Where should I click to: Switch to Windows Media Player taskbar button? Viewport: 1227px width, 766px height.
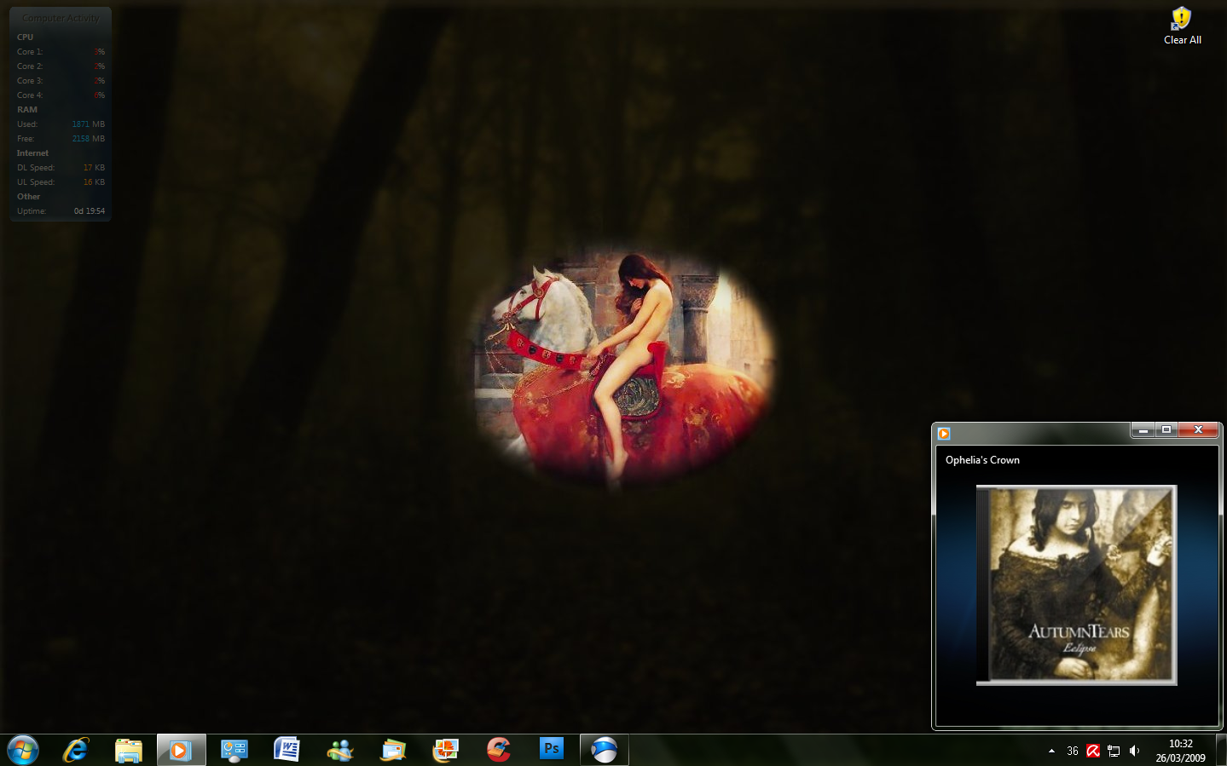(181, 750)
